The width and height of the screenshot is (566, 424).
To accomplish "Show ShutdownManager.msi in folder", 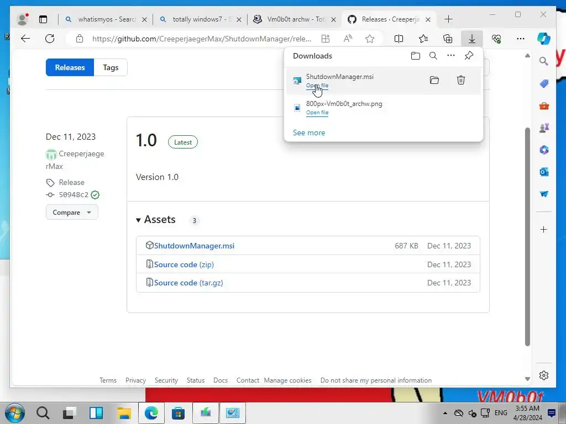I will [434, 80].
